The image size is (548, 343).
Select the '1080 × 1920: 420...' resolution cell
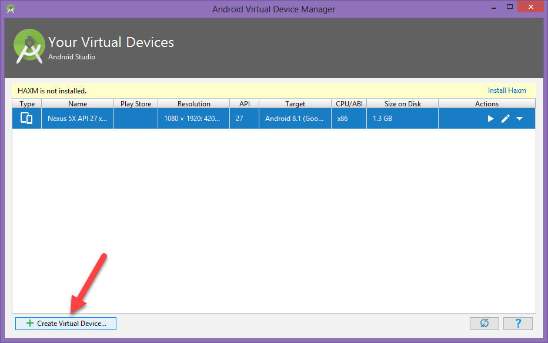pyautogui.click(x=193, y=118)
